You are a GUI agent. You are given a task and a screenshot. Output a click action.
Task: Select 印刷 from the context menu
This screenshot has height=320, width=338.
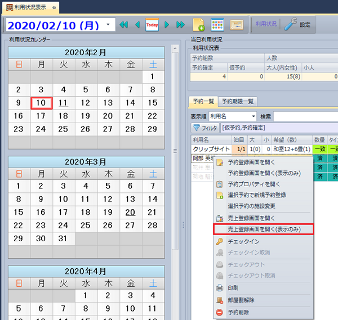(234, 288)
